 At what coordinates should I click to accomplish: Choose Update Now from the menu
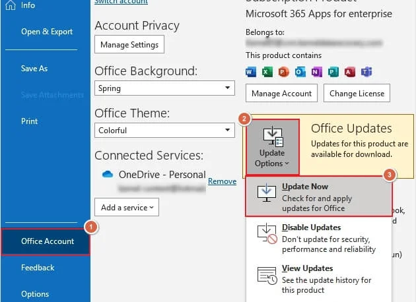click(319, 196)
